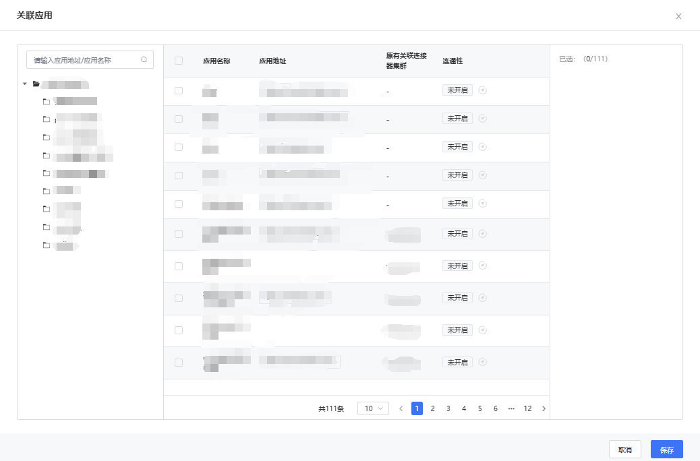Screen dimensions: 700x461
Task: Click the next page arrow in the pagination
Action: pyautogui.click(x=544, y=408)
